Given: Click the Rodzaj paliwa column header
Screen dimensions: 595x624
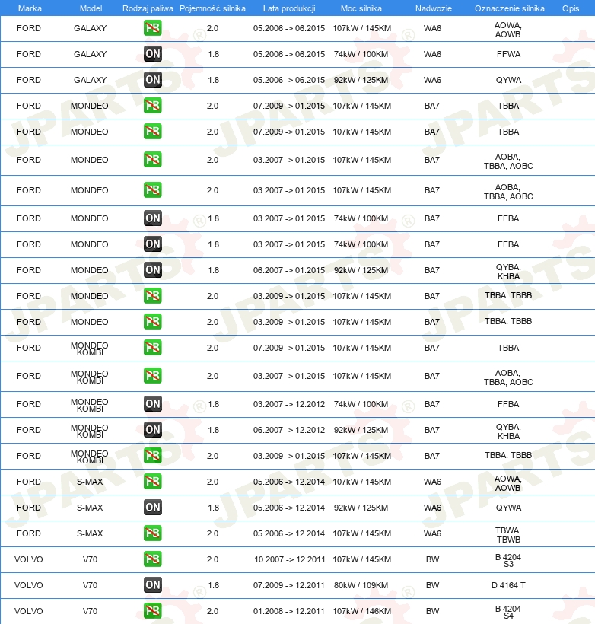Looking at the screenshot, I should [x=148, y=8].
